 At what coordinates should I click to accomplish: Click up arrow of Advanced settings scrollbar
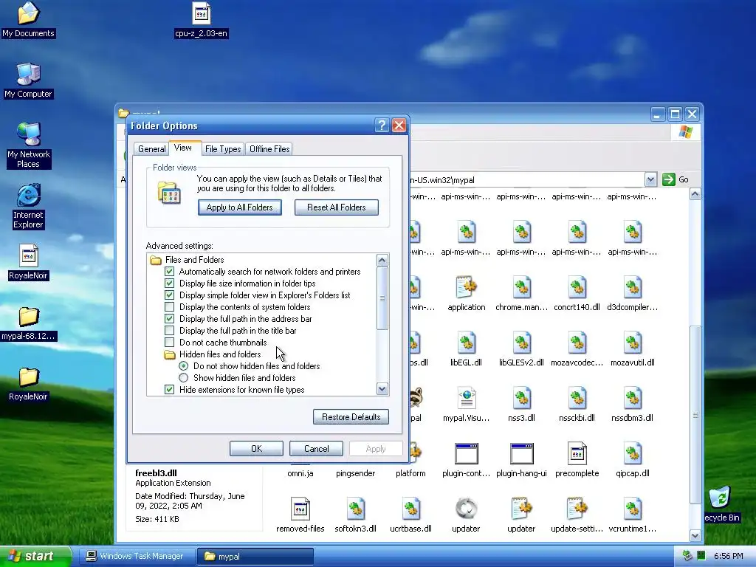click(x=382, y=261)
